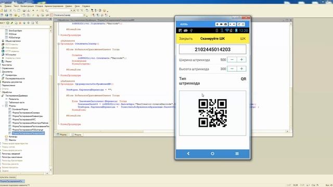Click the barcode number field 2102445014203
The width and height of the screenshot is (333, 187).
(x=213, y=49)
